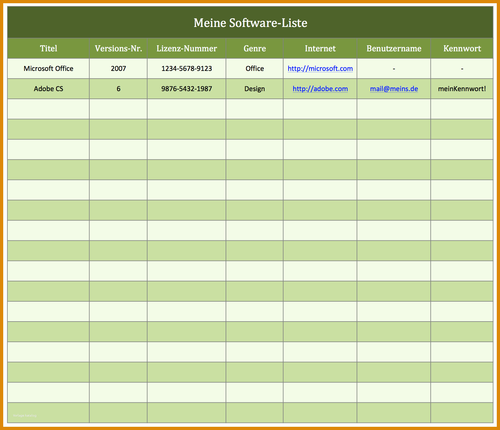The width and height of the screenshot is (500, 430).
Task: Select the Lizenz-Nummer column header
Action: click(186, 48)
